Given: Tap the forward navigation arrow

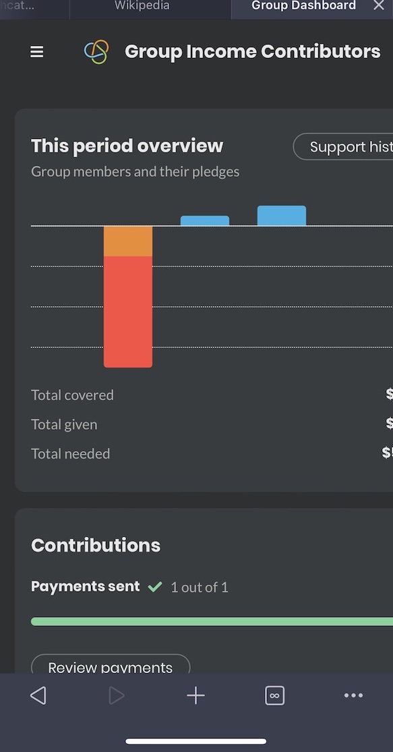Looking at the screenshot, I should (x=116, y=695).
